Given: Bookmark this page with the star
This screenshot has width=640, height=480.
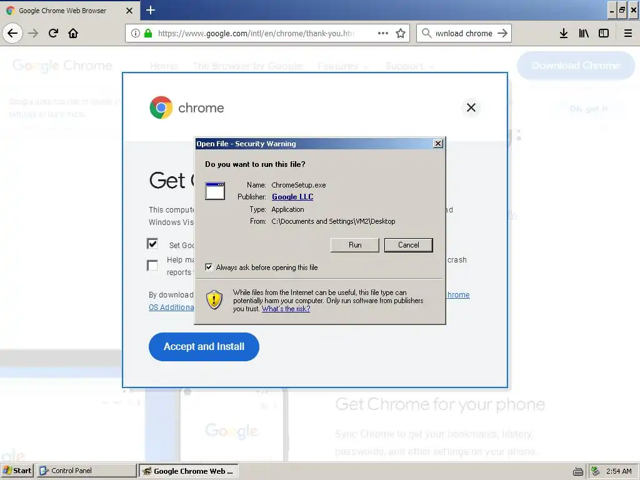Looking at the screenshot, I should tap(401, 33).
